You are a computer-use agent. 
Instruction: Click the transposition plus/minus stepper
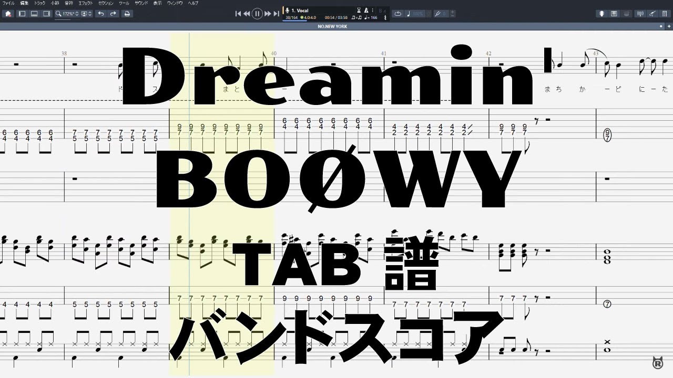453,14
